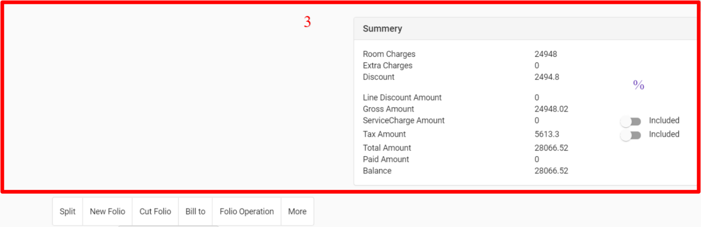This screenshot has height=227, width=701.
Task: Select the Balance amount value
Action: (551, 171)
